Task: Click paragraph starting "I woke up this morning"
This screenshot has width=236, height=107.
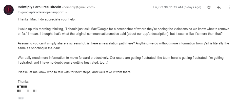Action: click(123, 31)
